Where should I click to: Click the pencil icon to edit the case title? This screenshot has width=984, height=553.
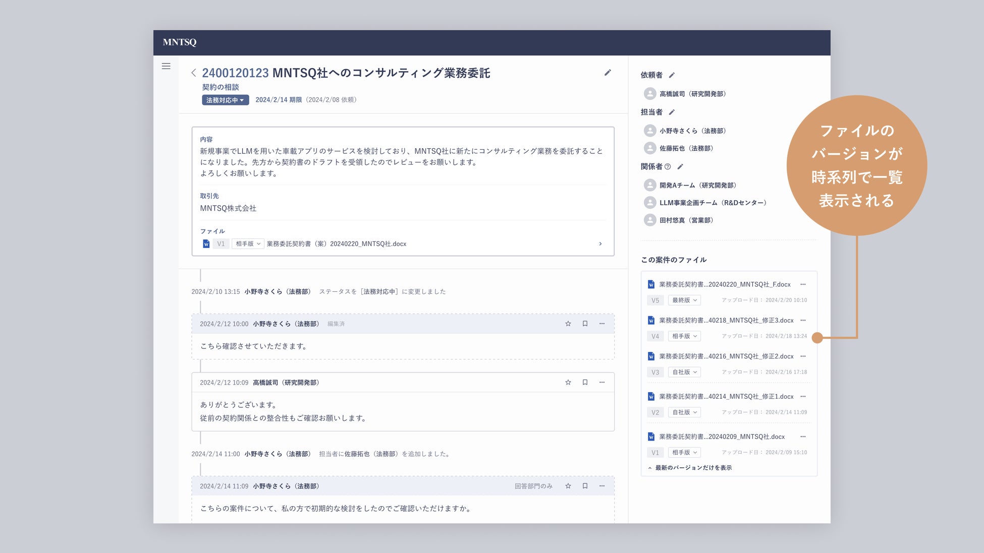[608, 73]
